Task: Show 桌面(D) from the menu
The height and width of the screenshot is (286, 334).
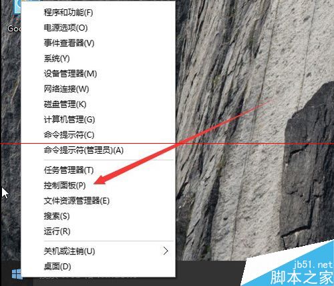Action: [x=98, y=267]
